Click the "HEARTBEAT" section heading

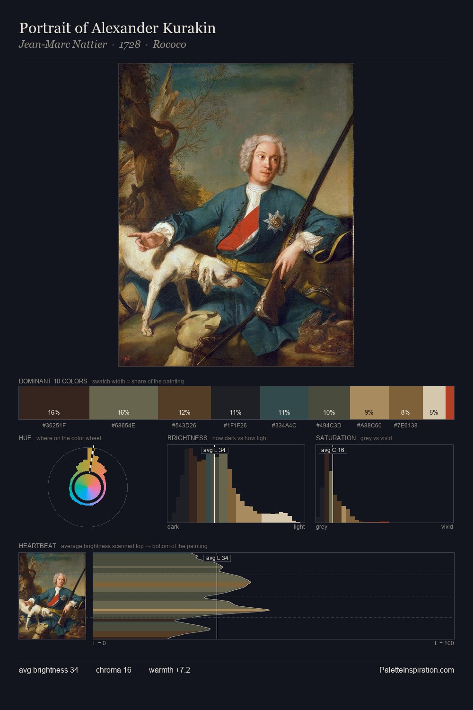tap(37, 546)
